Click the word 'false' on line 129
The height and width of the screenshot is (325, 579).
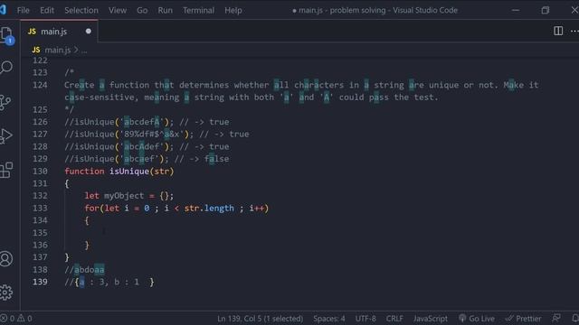217,159
